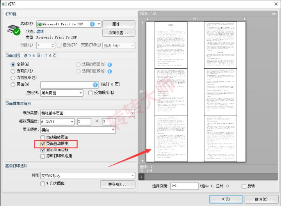Screen dimensions: 281x206
Task: Click the info icon next to 选择的区域
Action: tap(110, 71)
